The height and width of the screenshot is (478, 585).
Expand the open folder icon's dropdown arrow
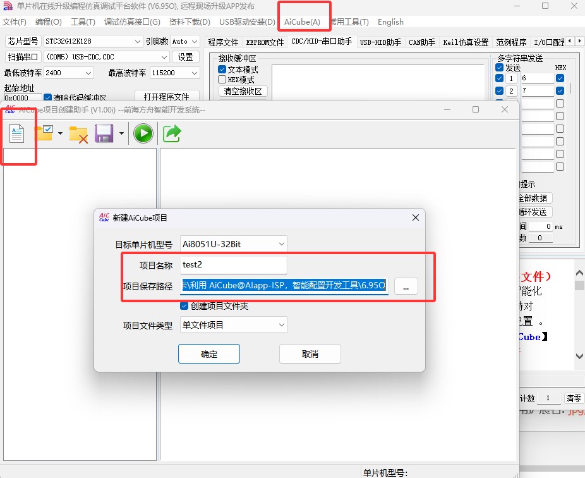[x=60, y=133]
